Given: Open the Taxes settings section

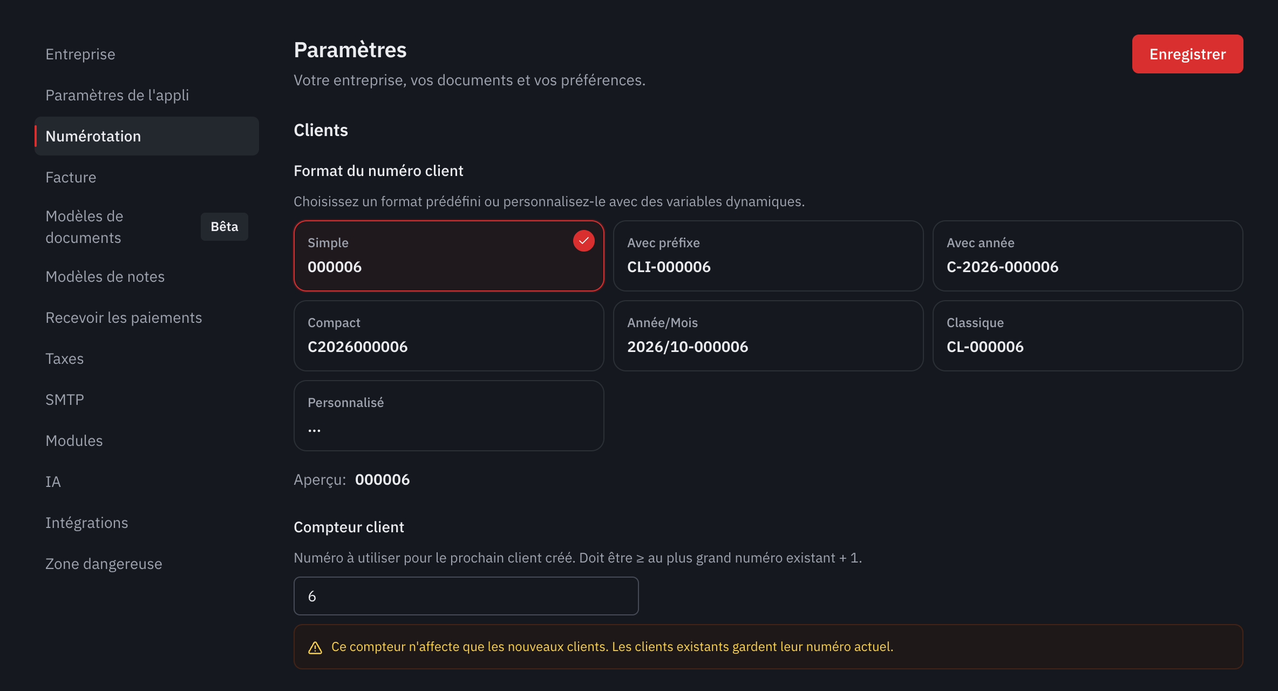Looking at the screenshot, I should pos(147,358).
